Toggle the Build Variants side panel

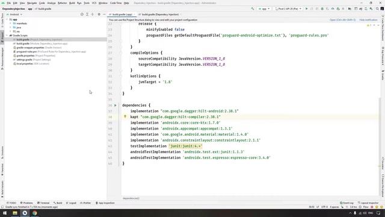2,189
